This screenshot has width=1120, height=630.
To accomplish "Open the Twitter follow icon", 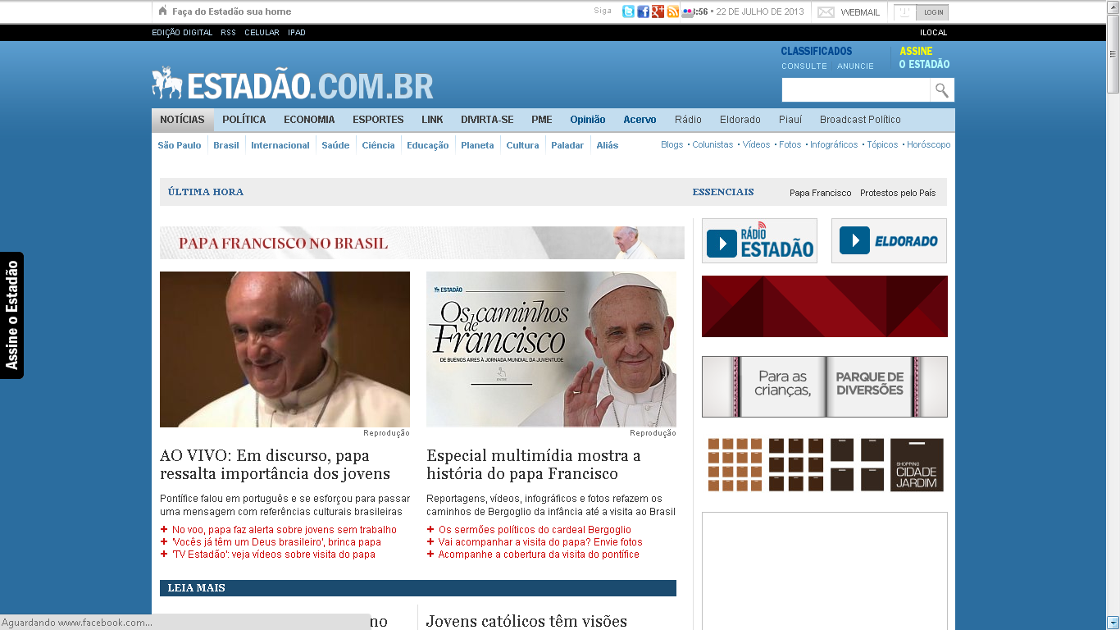I will 628,11.
